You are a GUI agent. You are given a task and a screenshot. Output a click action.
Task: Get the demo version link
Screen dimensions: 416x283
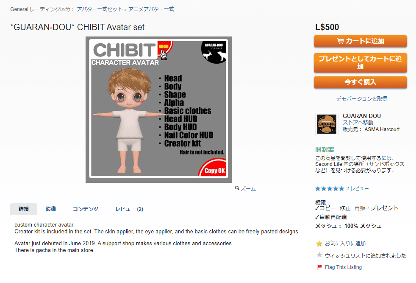point(362,98)
